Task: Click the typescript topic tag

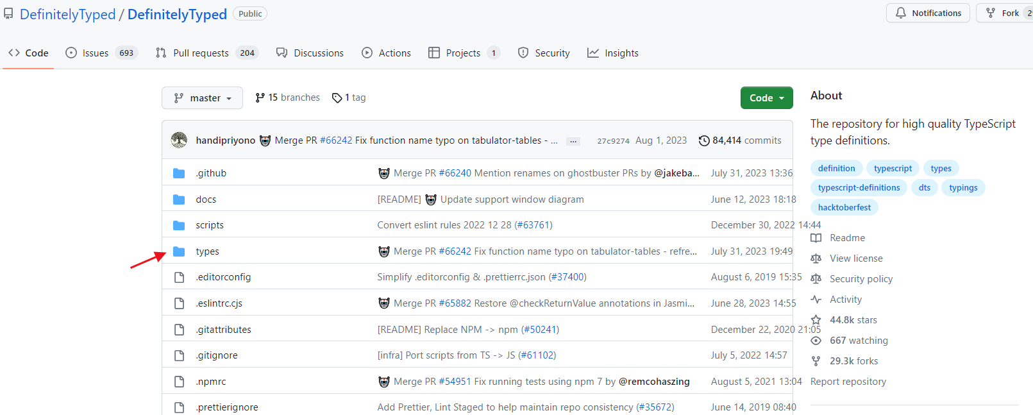Action: pyautogui.click(x=893, y=168)
